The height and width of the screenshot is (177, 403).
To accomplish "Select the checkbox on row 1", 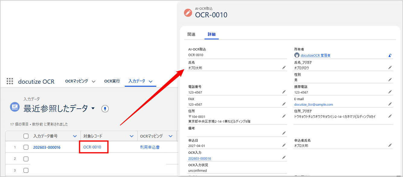I will (26, 147).
